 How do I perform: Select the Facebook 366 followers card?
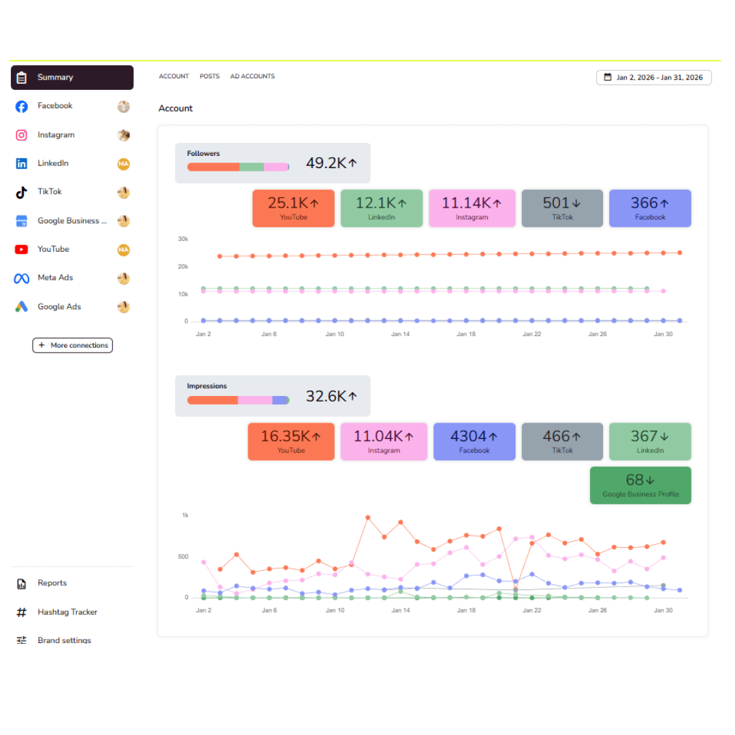(650, 209)
